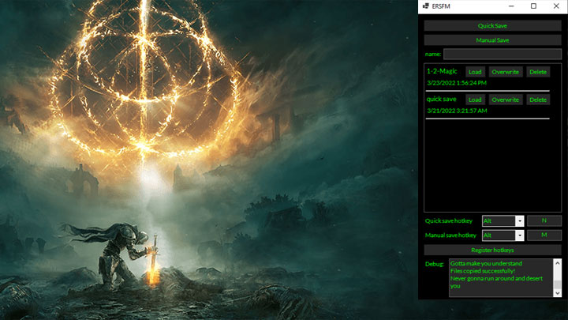Viewport: 568px width, 320px height.
Task: Open the Manual save hotkey modifier dropdown
Action: (x=520, y=235)
